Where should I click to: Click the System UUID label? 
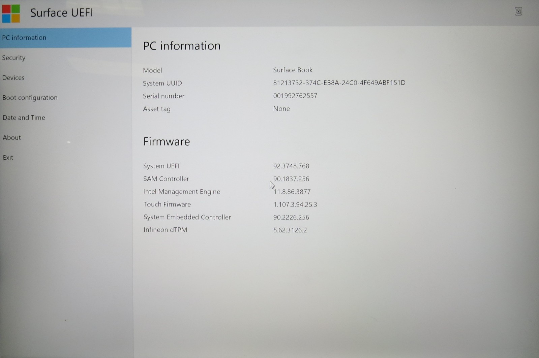162,83
